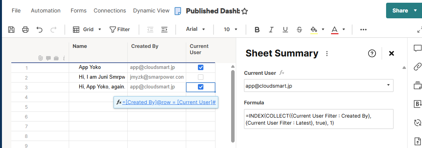The image size is (422, 148).
Task: Click the grid vertical scrollbar thumb
Action: tap(233, 106)
